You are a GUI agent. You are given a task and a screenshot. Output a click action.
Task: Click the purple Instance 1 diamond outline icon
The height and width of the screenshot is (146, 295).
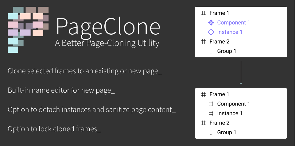(211, 32)
